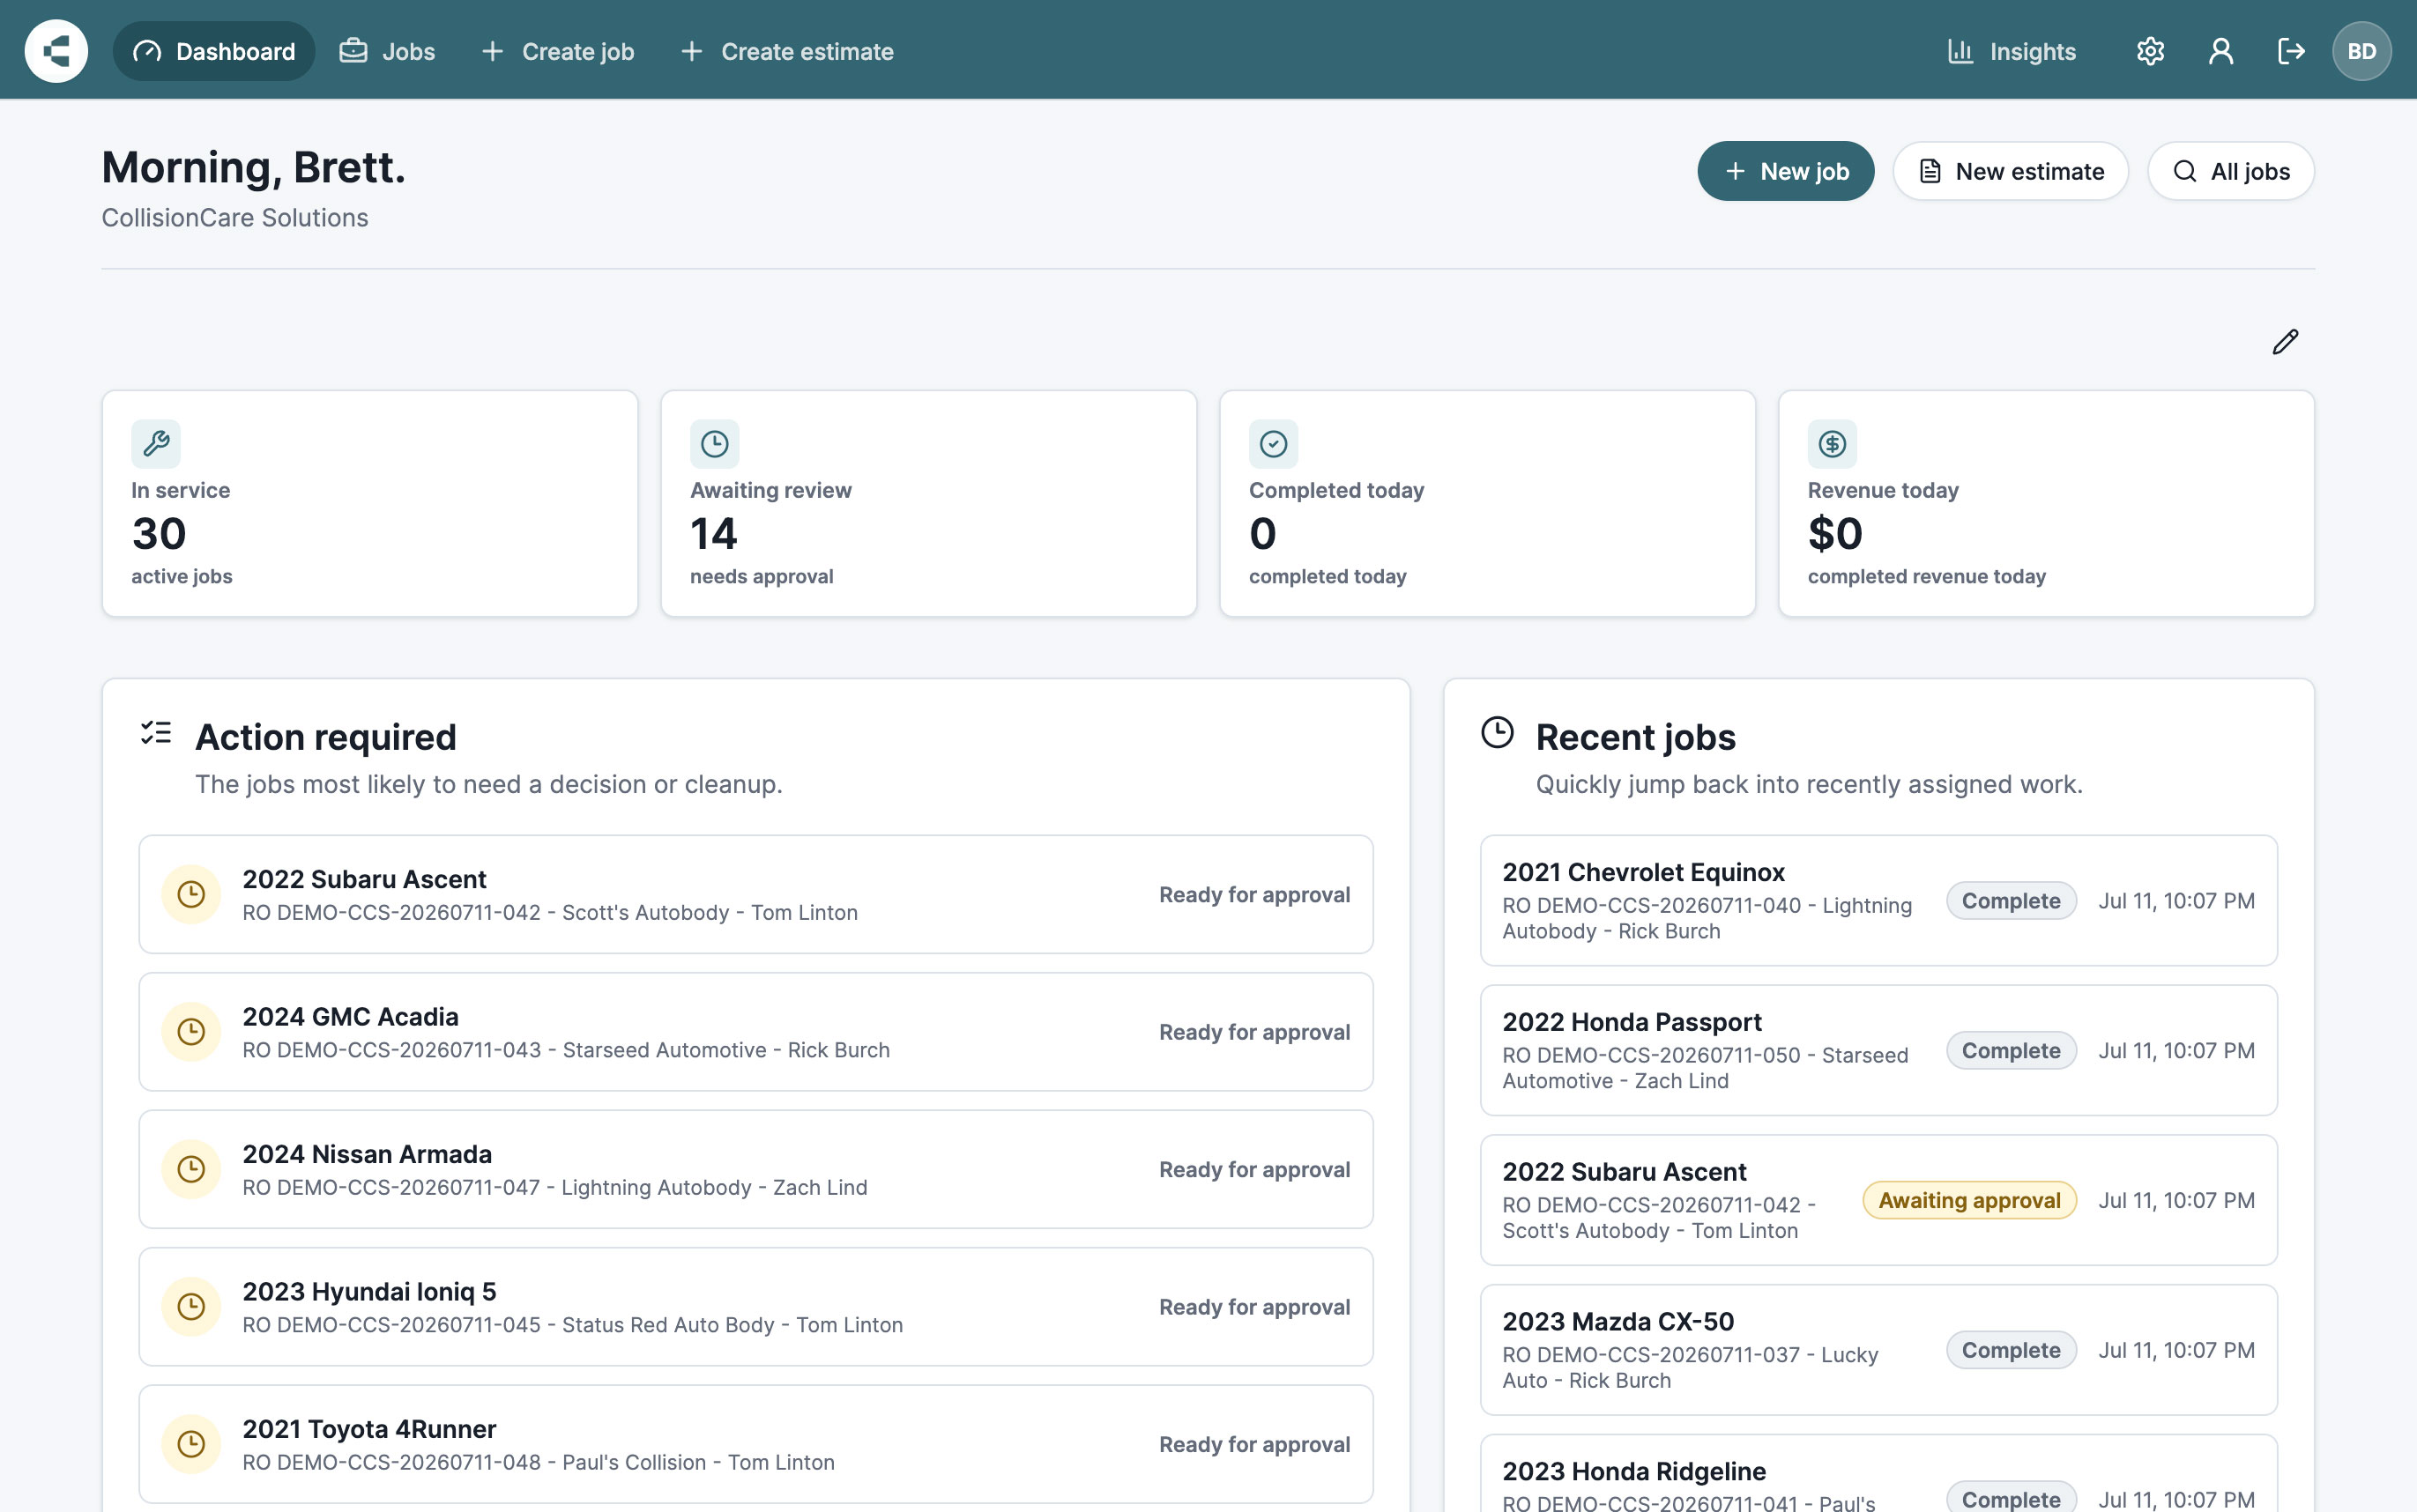
Task: Click the checkmark icon on Completed today card
Action: tap(1274, 443)
